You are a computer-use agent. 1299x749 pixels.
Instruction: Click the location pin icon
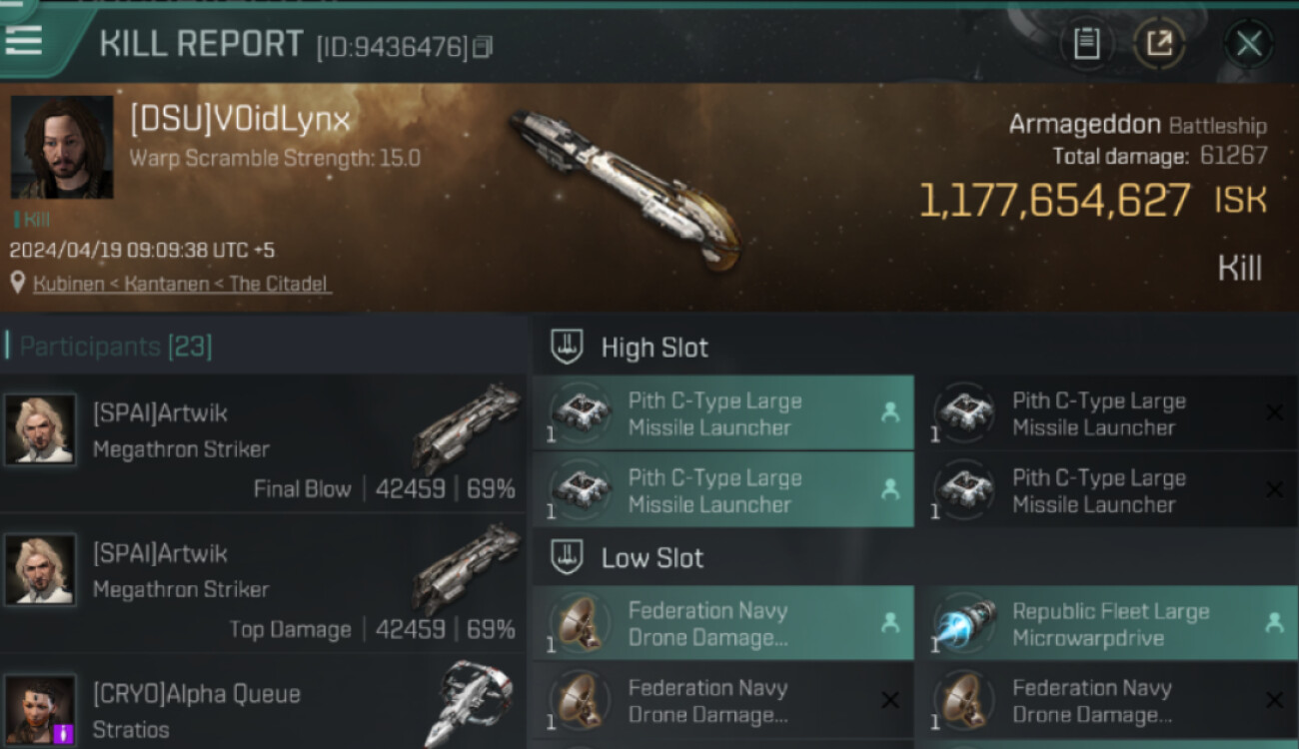pos(18,284)
